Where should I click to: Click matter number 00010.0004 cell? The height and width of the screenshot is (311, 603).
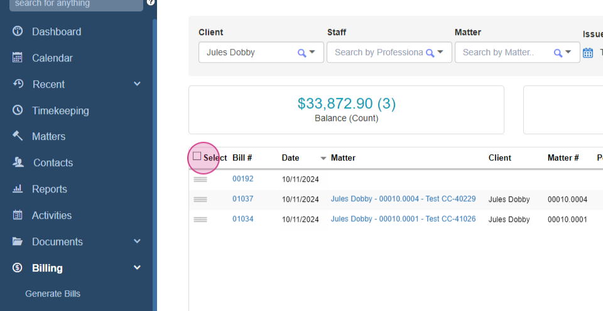567,199
